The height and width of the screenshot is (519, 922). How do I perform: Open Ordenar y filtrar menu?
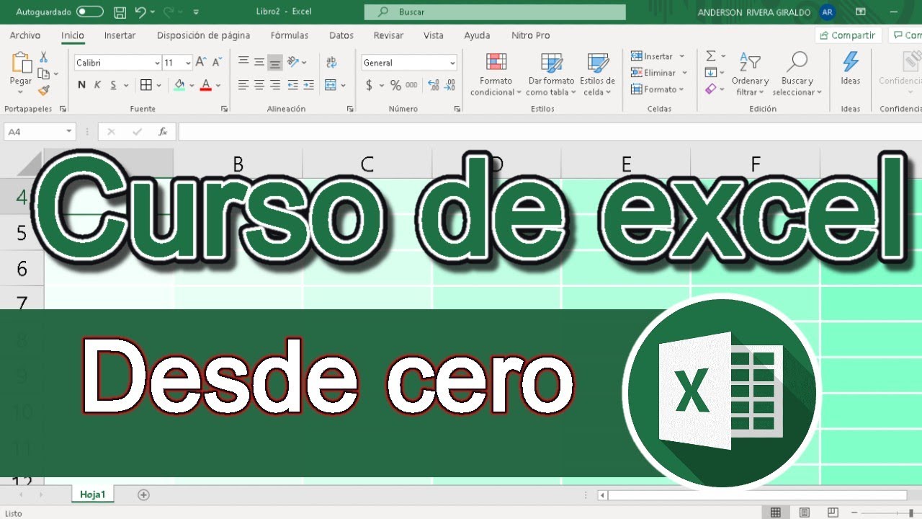(750, 74)
